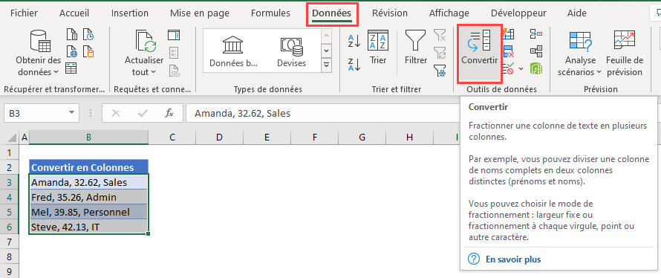Expand the data types gallery
This screenshot has width=661, height=278.
[x=326, y=65]
